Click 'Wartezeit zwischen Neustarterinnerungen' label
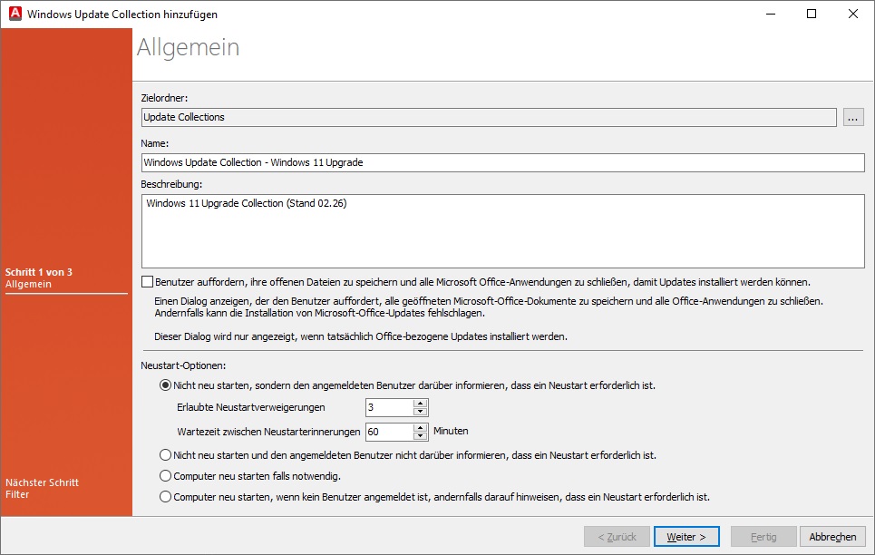875x555 pixels. pos(268,432)
